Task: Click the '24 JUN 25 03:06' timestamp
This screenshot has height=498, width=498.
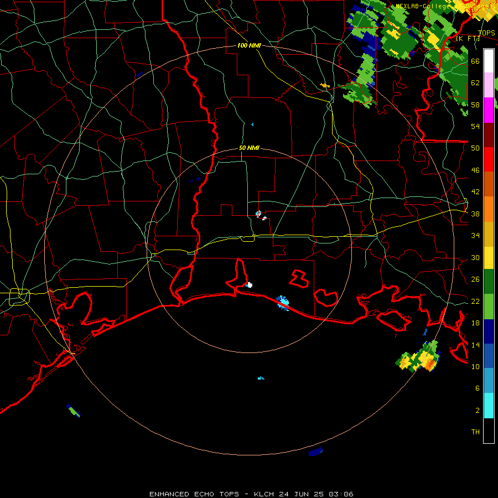Action: click(x=316, y=494)
